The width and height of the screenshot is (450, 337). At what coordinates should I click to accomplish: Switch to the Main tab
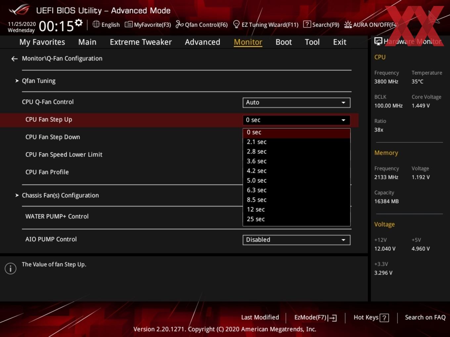coord(87,42)
